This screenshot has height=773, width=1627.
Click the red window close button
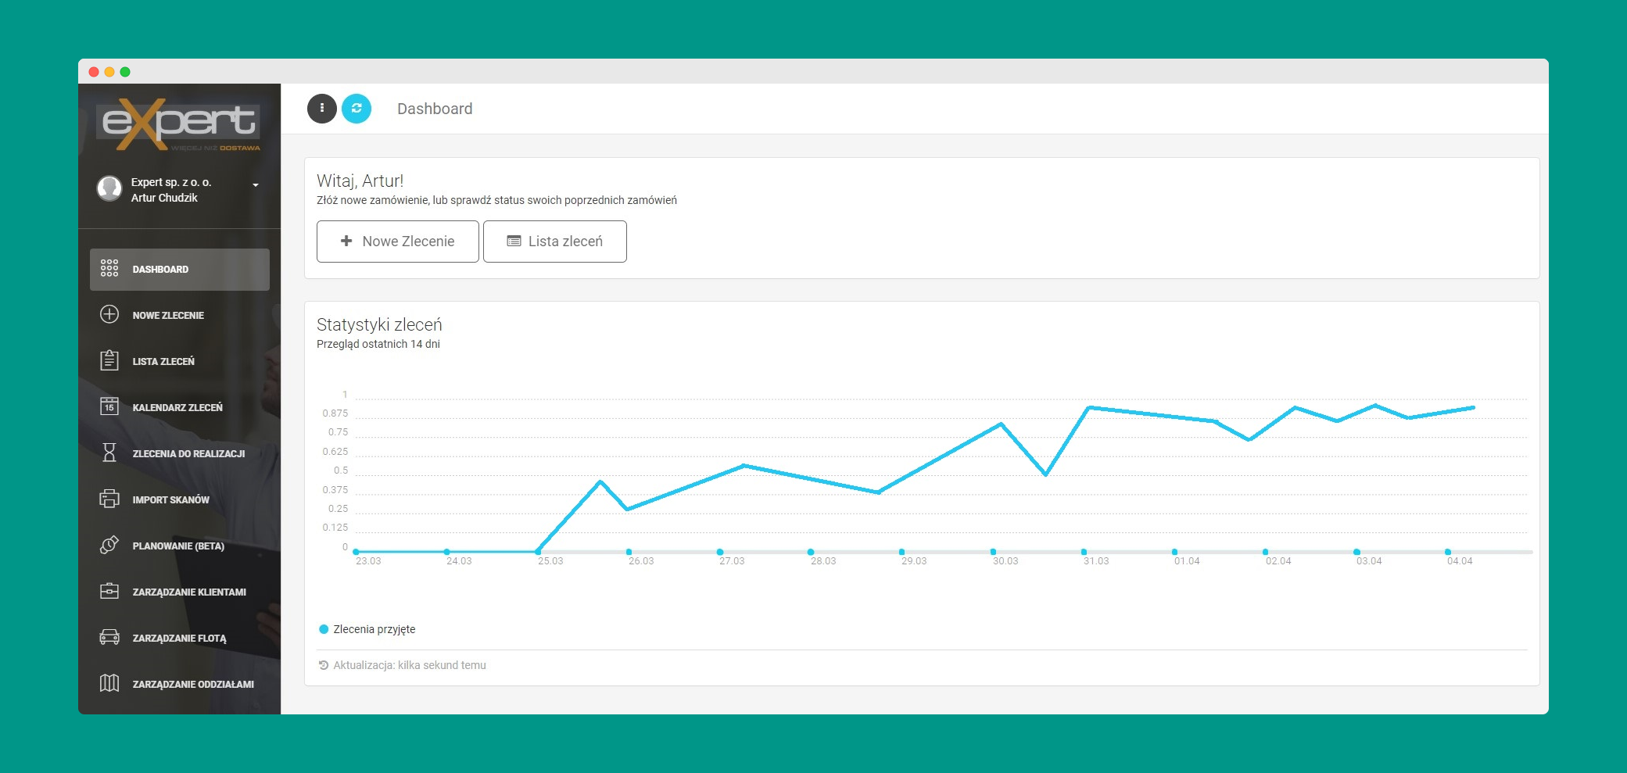pos(94,72)
